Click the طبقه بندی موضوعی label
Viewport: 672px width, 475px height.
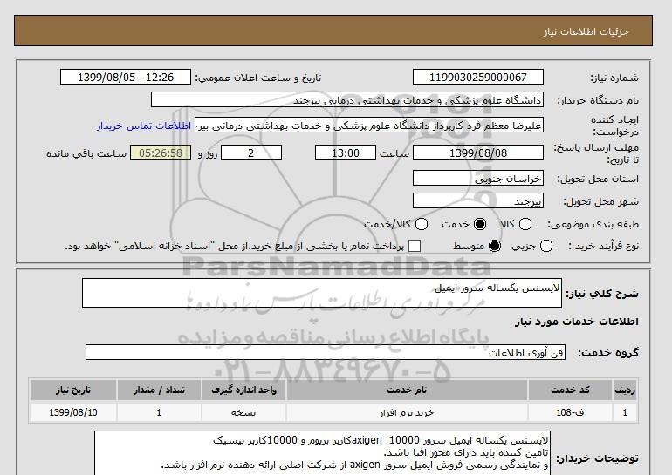point(593,224)
